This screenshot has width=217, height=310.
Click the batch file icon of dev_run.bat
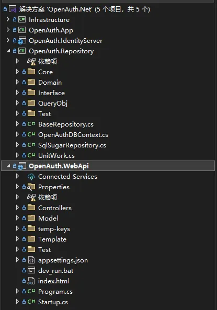(x=31, y=270)
